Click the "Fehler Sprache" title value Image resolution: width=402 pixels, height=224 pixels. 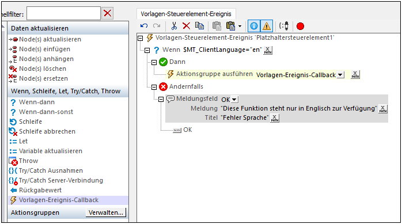[x=245, y=117]
